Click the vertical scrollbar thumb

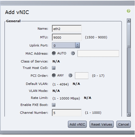click(129, 35)
